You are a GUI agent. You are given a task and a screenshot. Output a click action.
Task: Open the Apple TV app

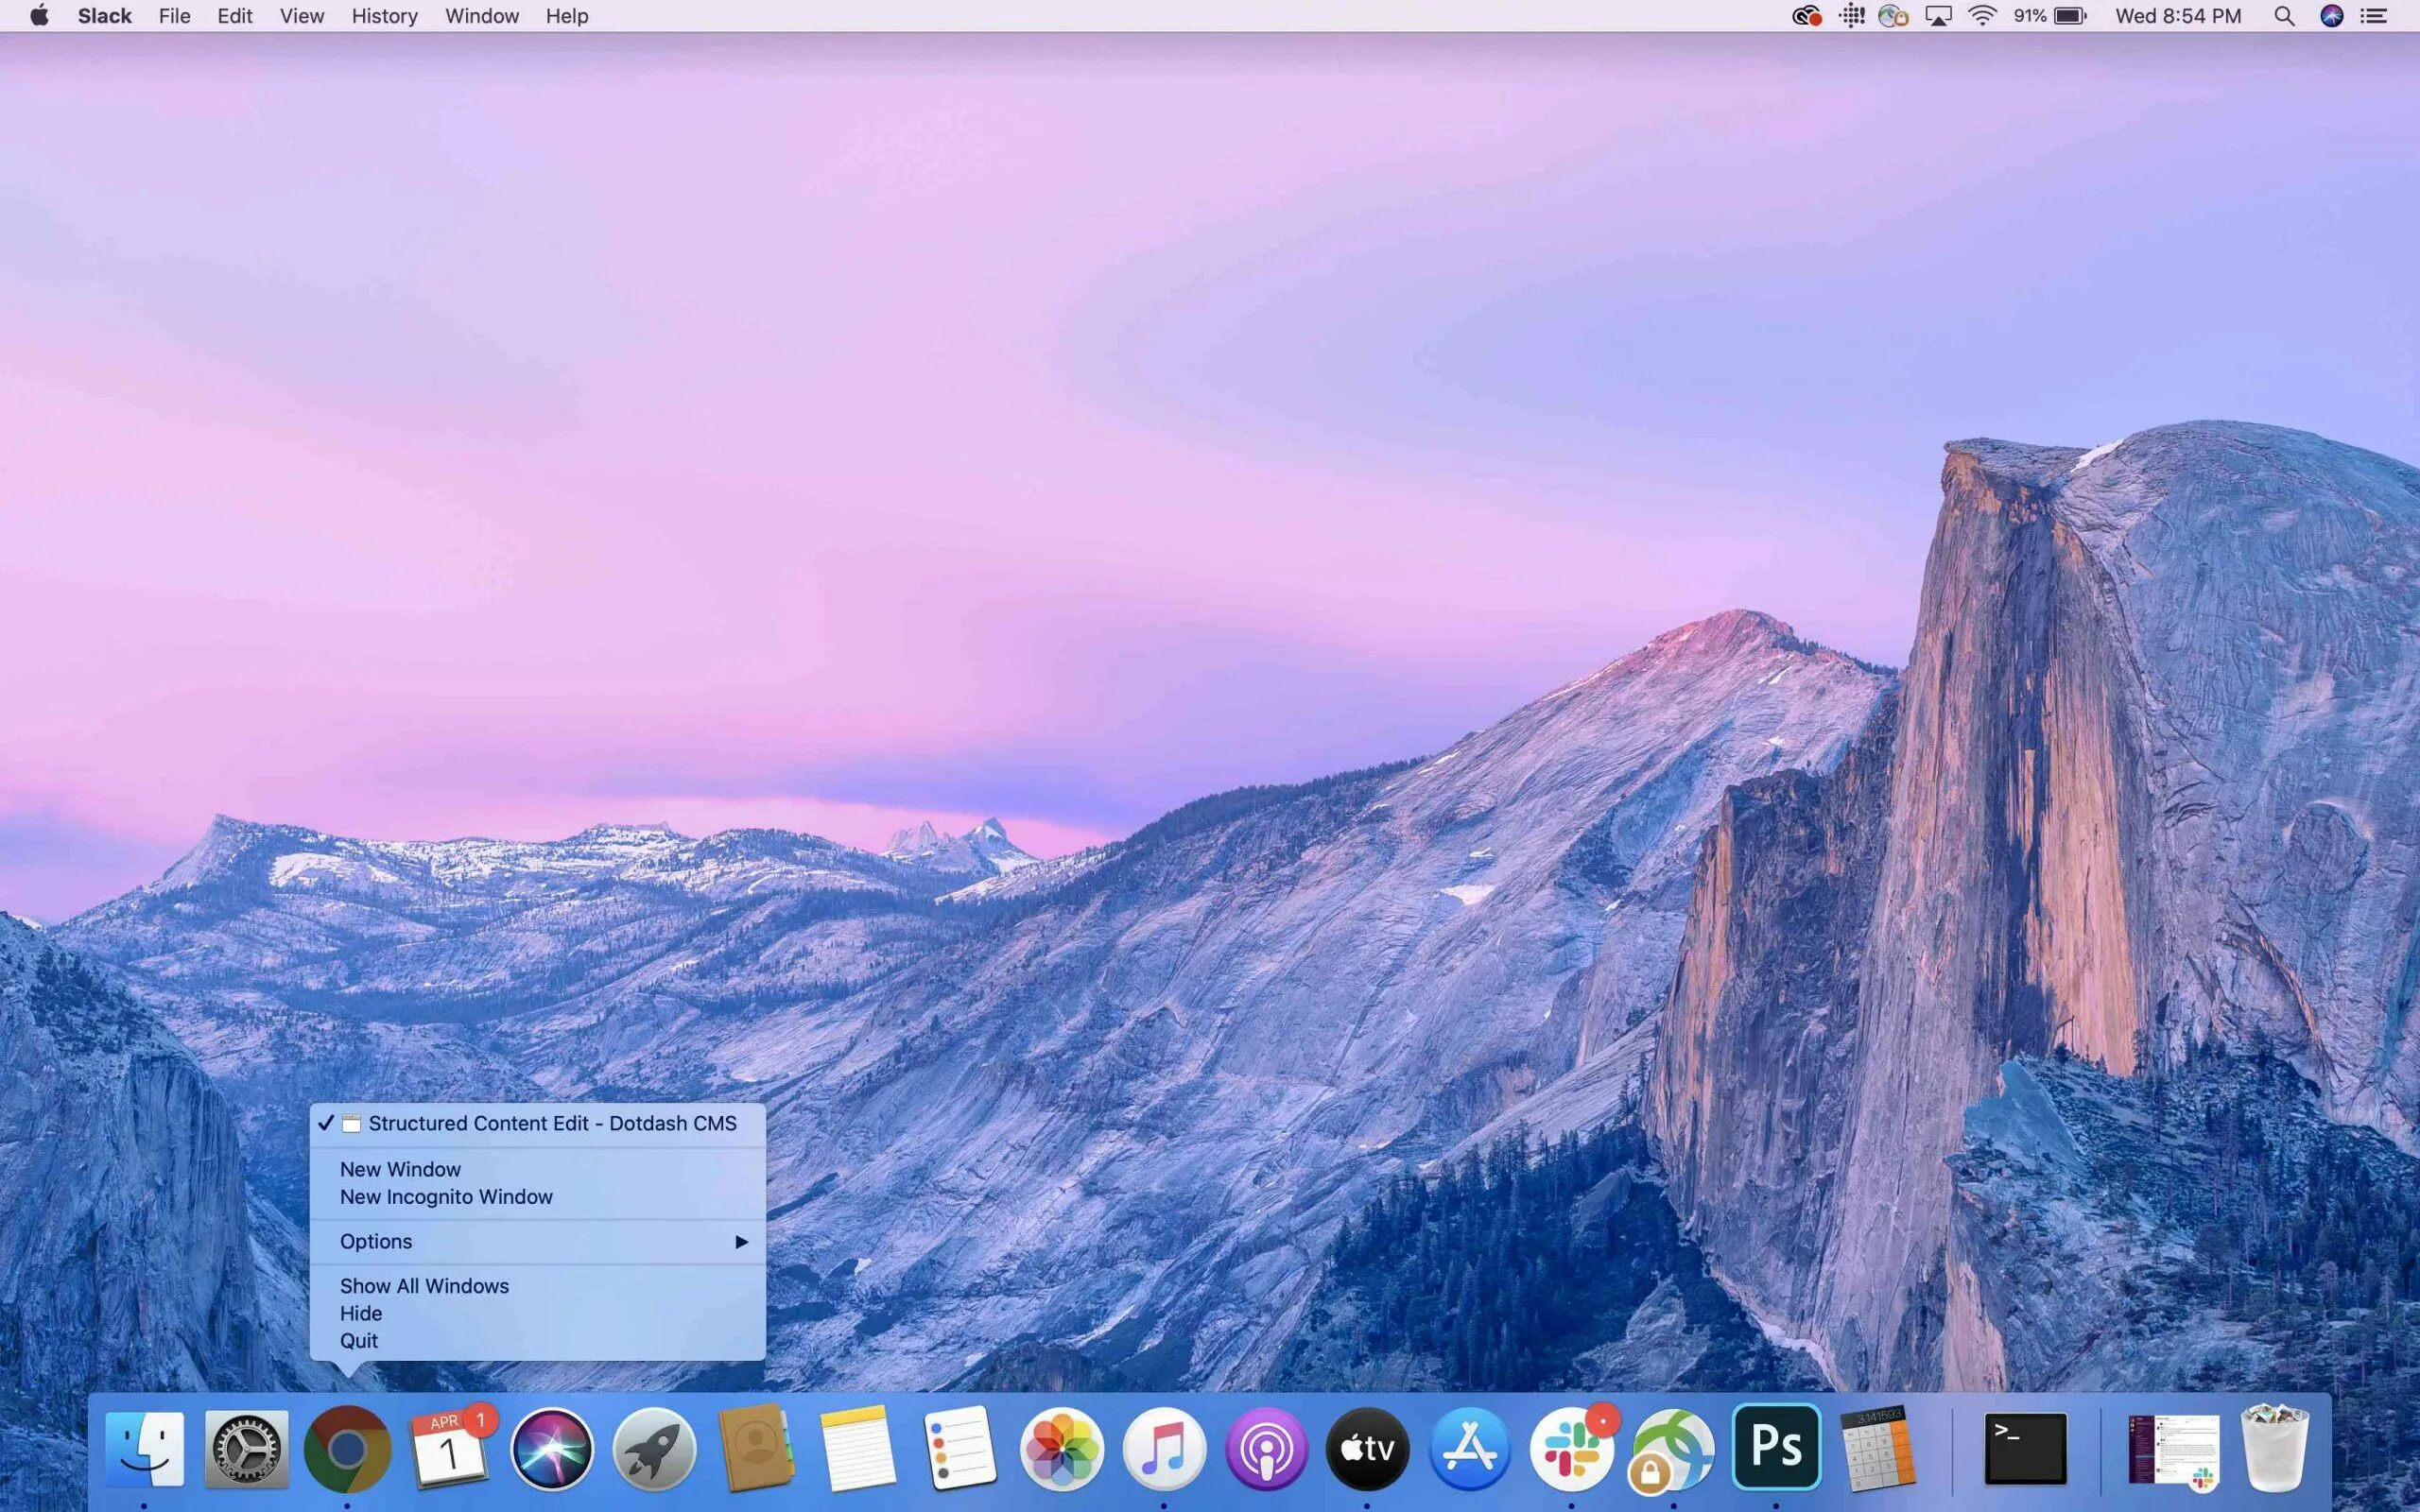[1367, 1448]
